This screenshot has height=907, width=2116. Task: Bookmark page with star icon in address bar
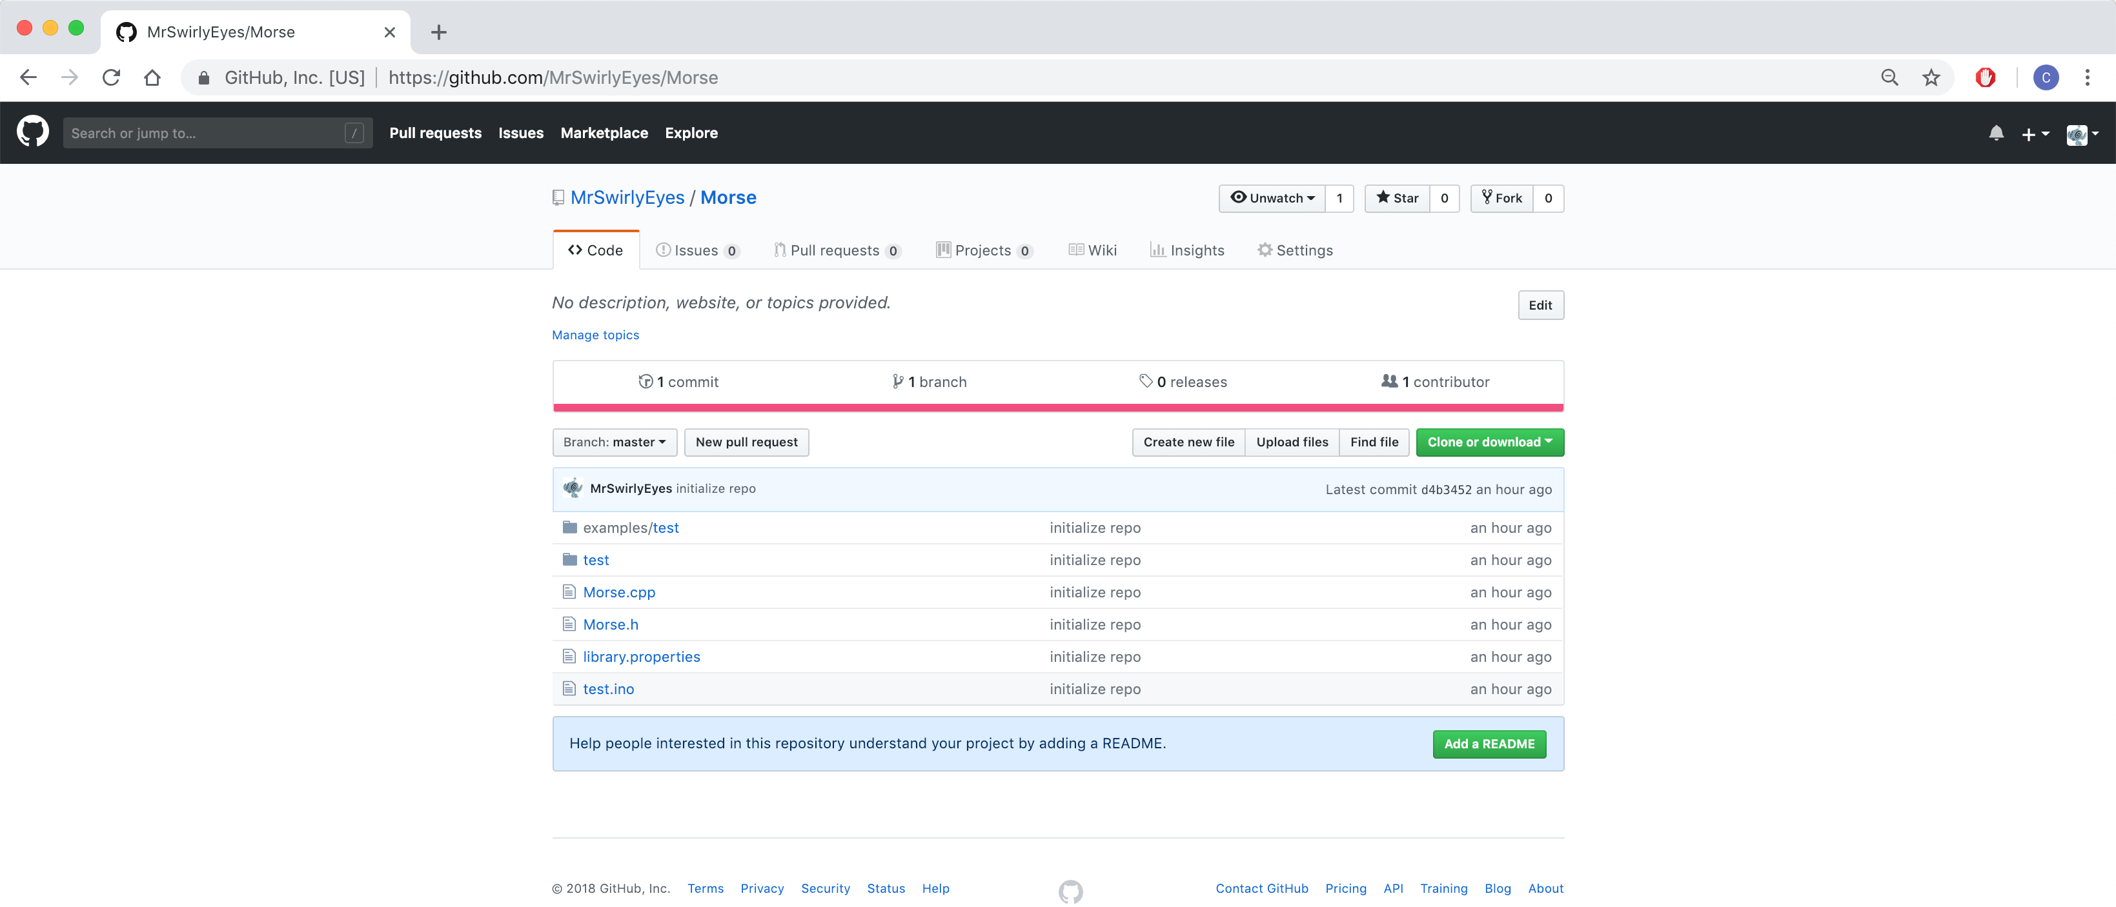[1931, 78]
